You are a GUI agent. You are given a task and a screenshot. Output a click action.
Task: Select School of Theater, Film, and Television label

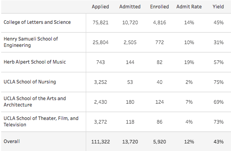point(41,121)
